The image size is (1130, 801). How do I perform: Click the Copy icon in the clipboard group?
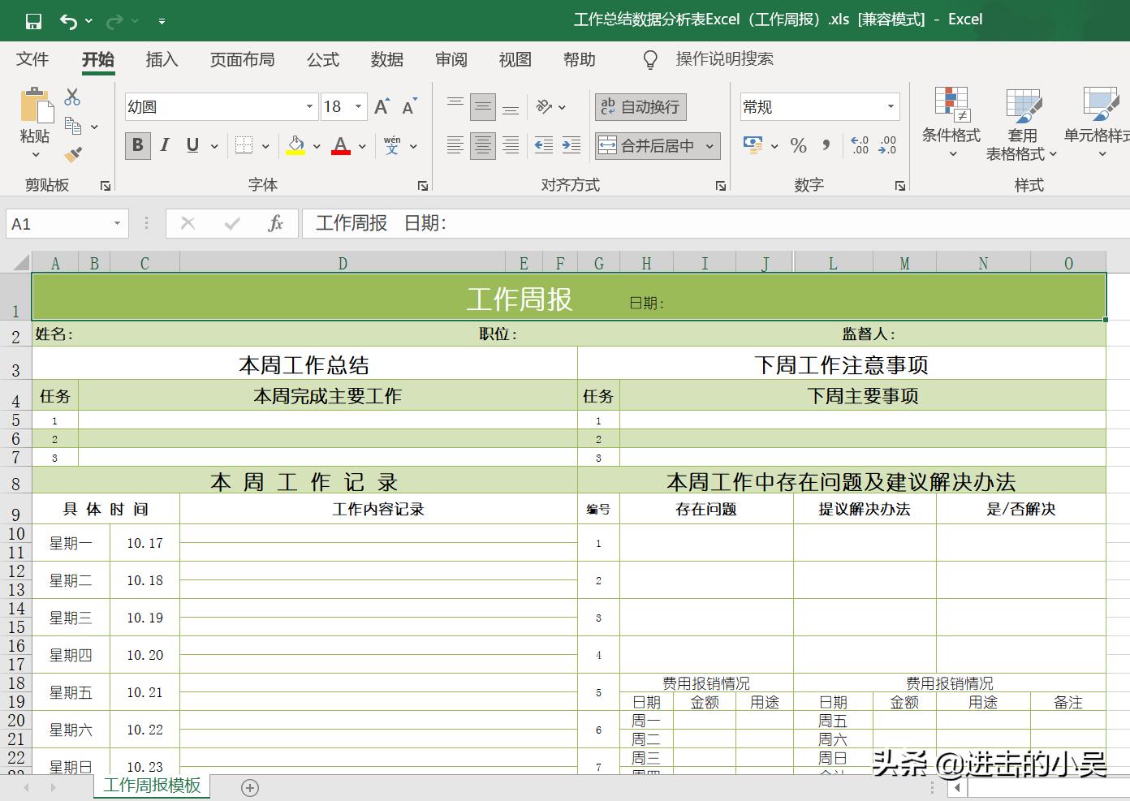click(x=73, y=126)
